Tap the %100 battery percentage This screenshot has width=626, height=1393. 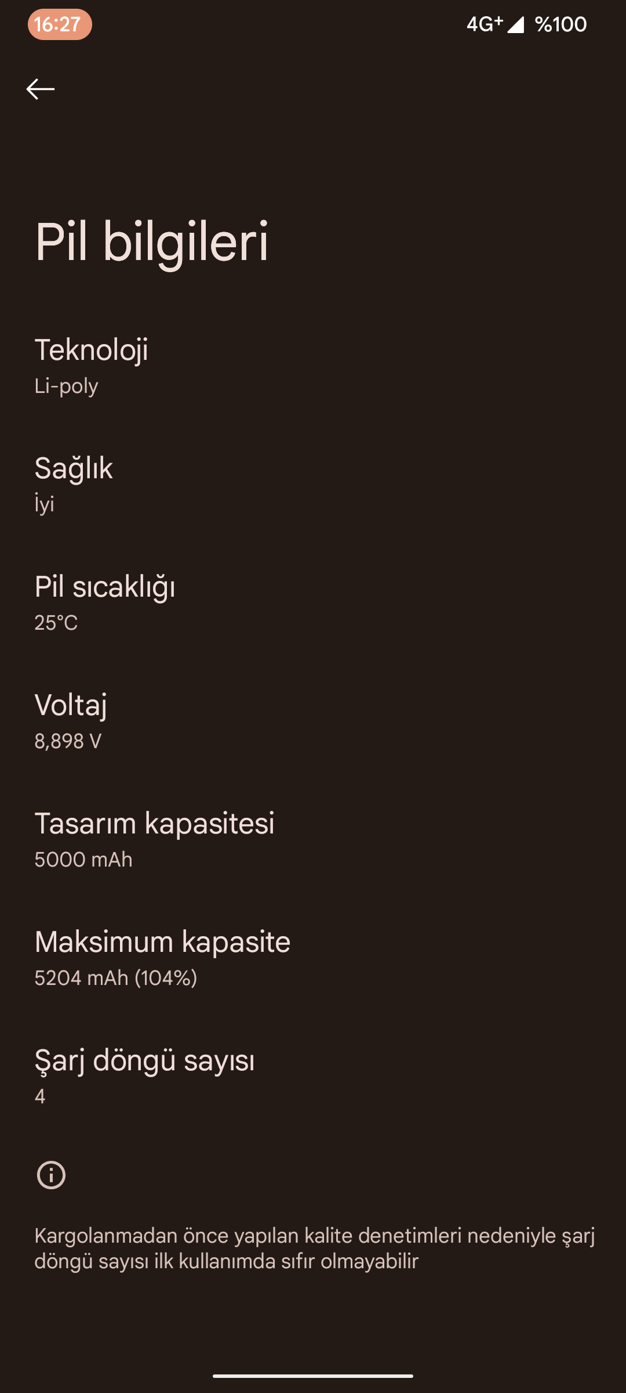[x=561, y=24]
